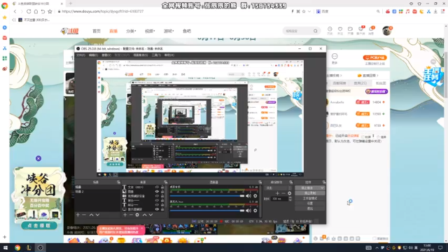Remove selected source with minus icon in Sources panel

[x=131, y=215]
